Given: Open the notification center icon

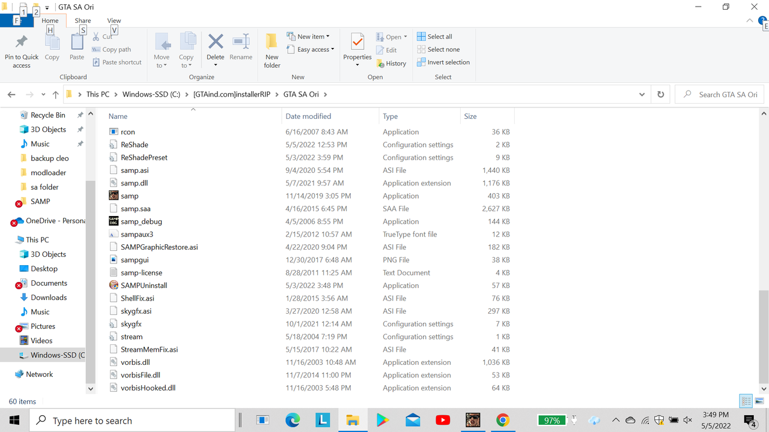Looking at the screenshot, I should [750, 421].
